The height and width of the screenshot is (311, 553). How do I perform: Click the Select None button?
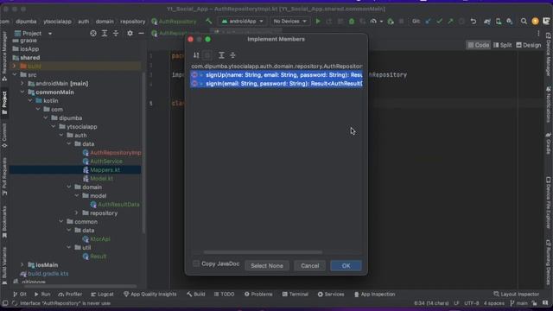(267, 266)
